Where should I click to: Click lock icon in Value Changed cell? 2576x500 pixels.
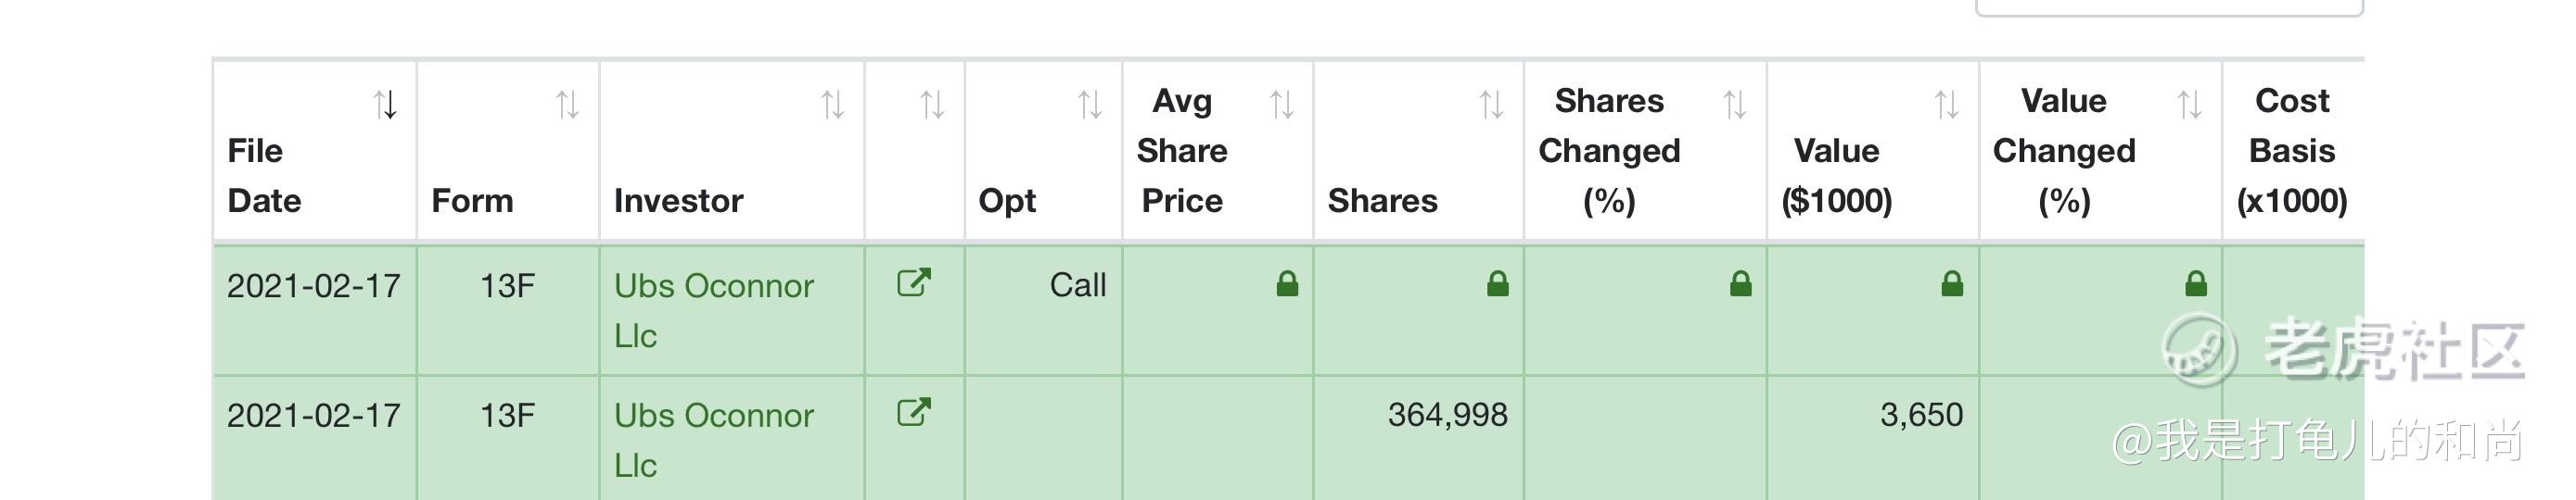coord(2196,284)
